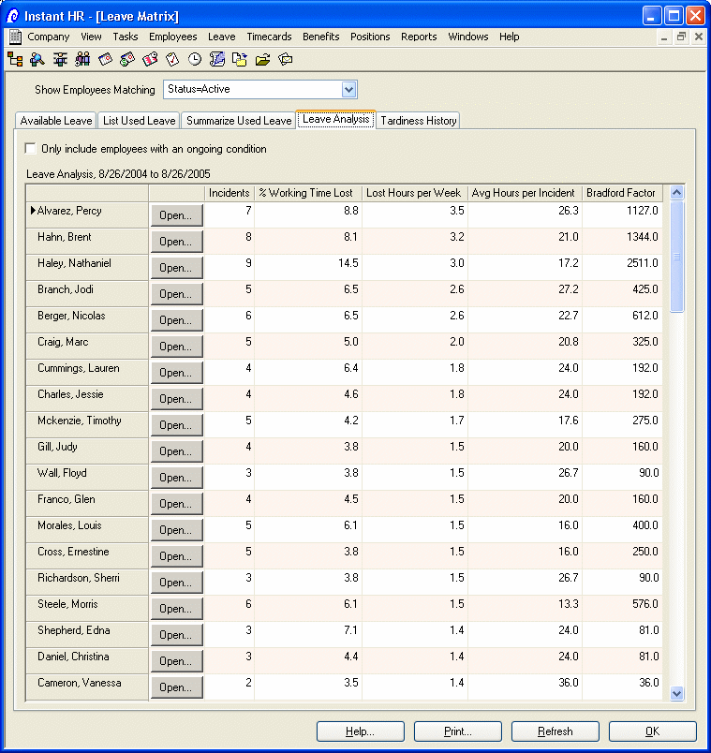
Task: Open leave details for Haley, Nathaniel
Action: (x=176, y=268)
